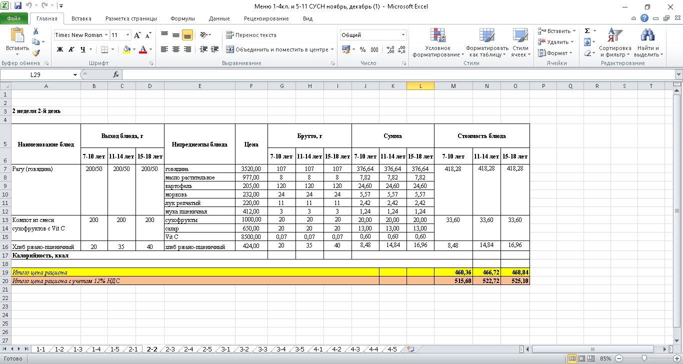Click the Conditional Formatting (Условное форматирование) icon
The width and height of the screenshot is (683, 364).
(437, 36)
